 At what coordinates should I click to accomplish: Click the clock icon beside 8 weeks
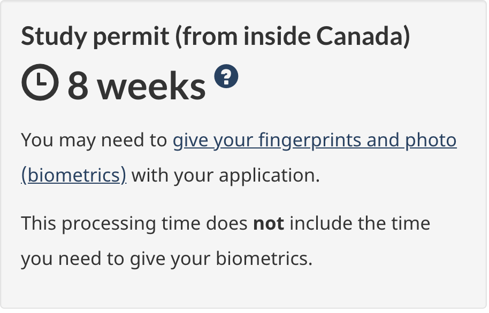[x=40, y=83]
